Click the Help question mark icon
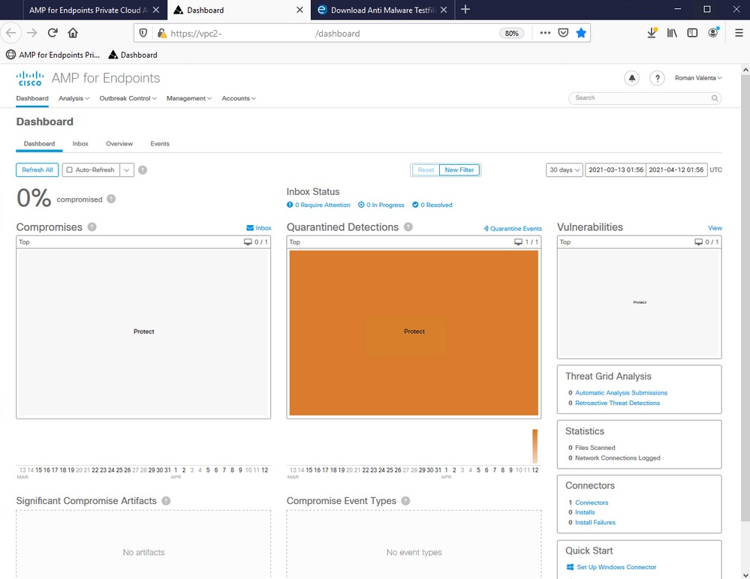The height and width of the screenshot is (579, 750). [657, 78]
